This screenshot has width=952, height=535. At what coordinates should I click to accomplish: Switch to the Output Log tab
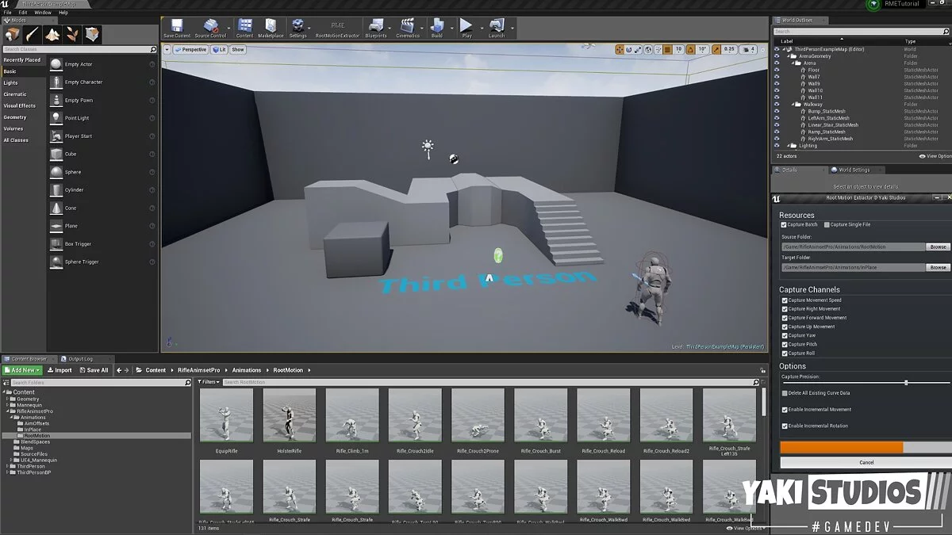click(79, 359)
